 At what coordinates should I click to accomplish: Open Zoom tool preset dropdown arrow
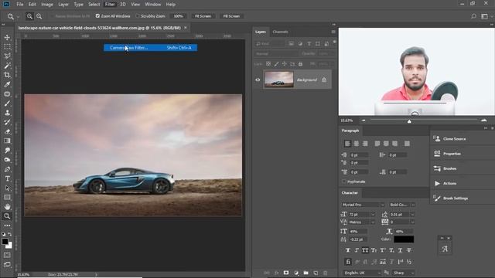(19, 16)
